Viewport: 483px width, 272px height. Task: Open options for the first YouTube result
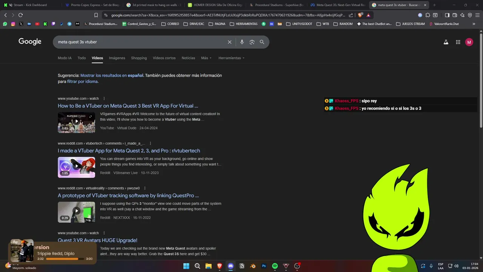[104, 99]
